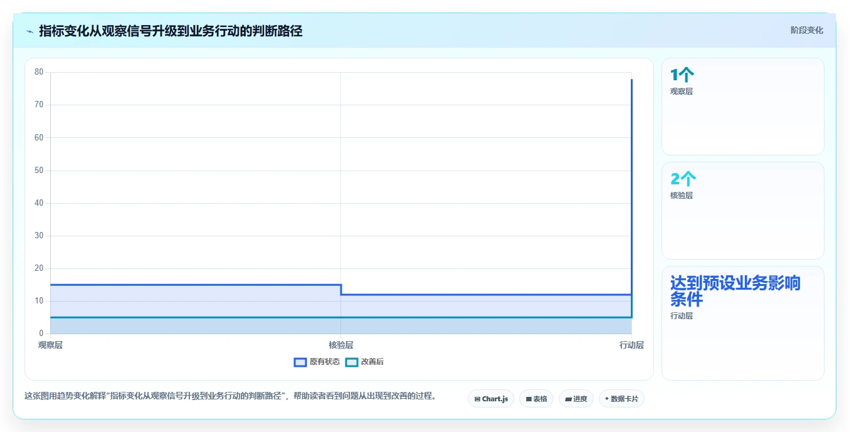The image size is (849, 432).
Task: Select the 表格 tag
Action: coord(536,399)
